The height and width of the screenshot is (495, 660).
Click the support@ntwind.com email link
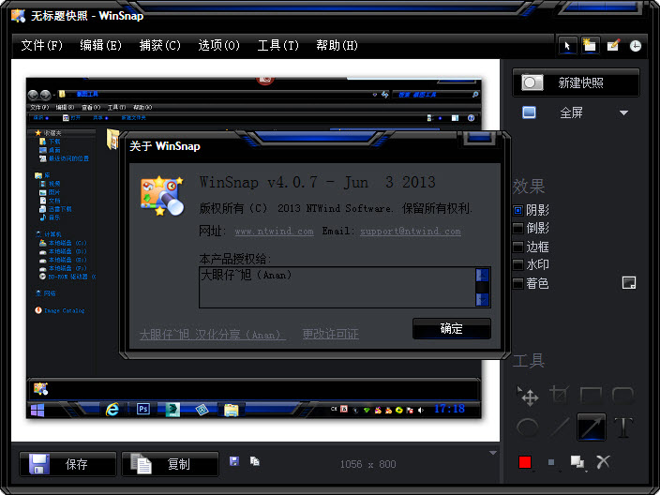[411, 232]
